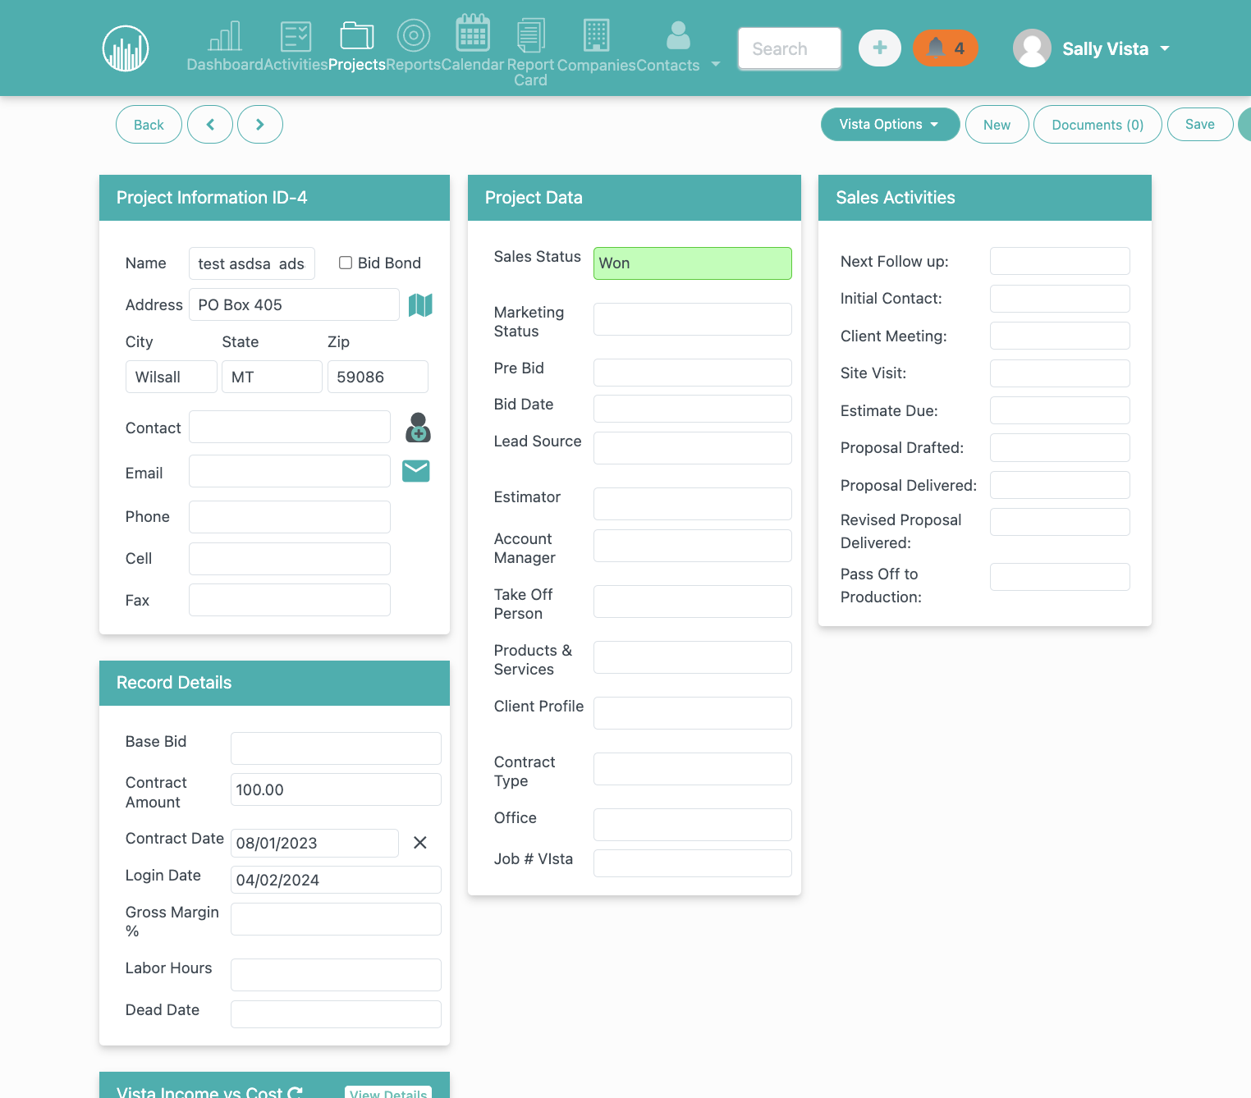The image size is (1251, 1098).
Task: Open the Projects folder icon
Action: pos(357,36)
